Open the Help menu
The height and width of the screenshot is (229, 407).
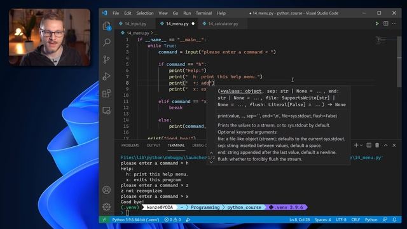pos(221,13)
